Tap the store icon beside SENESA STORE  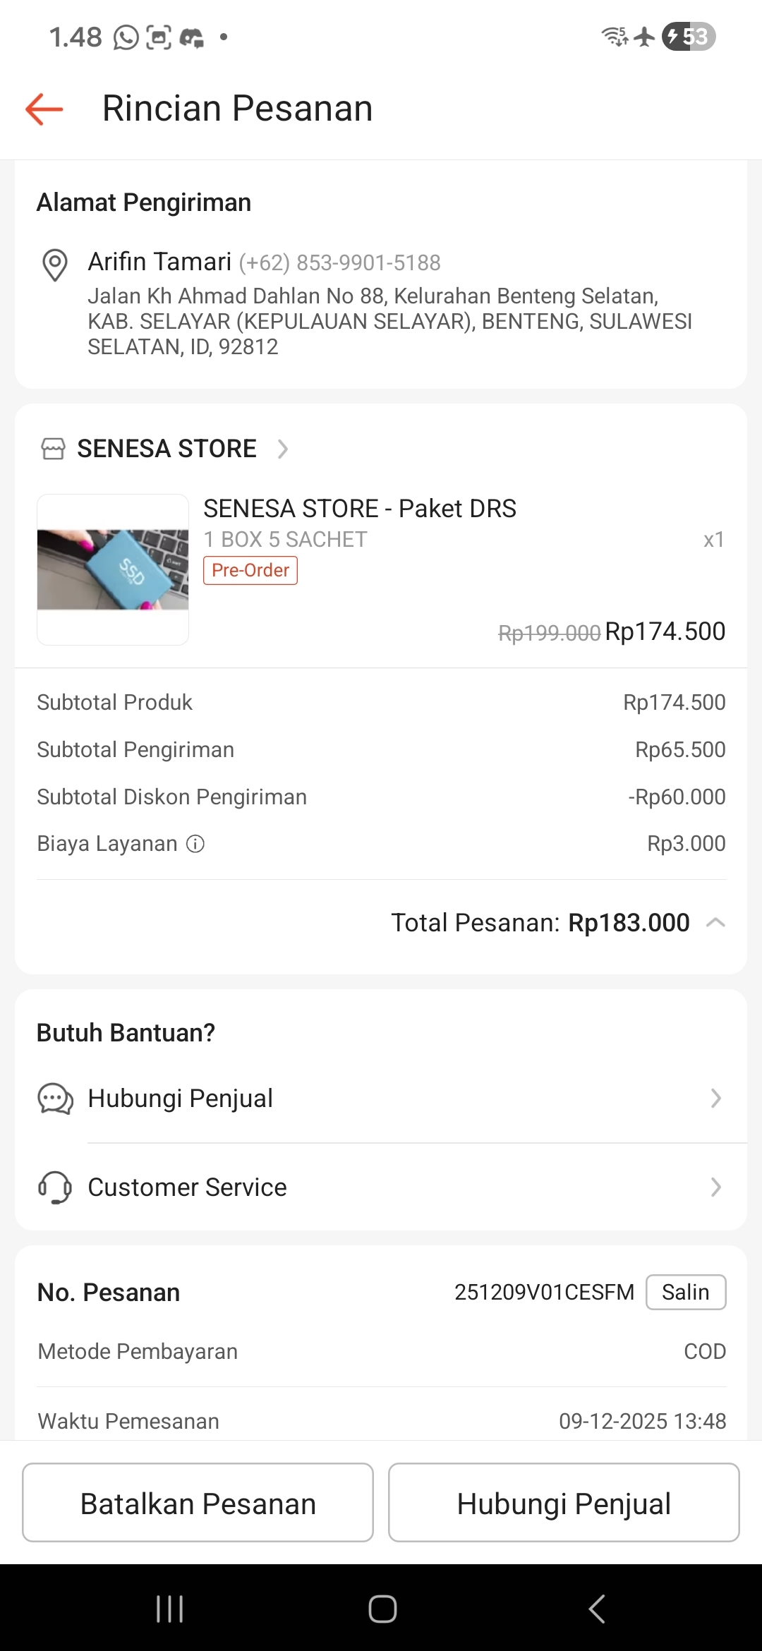(x=53, y=449)
